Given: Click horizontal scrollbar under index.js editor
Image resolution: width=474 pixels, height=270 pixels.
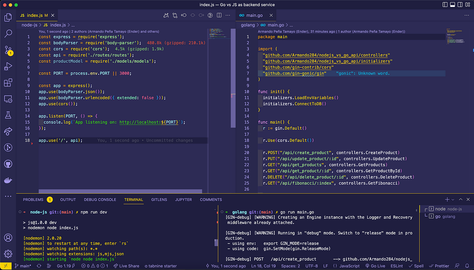Looking at the screenshot, I should coord(120,191).
